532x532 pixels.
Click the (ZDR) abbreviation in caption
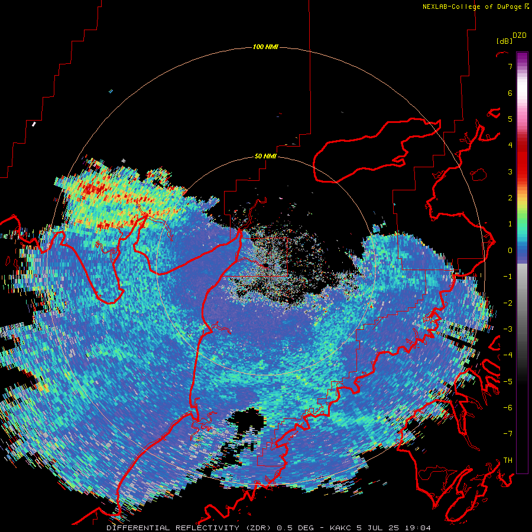pos(258,528)
